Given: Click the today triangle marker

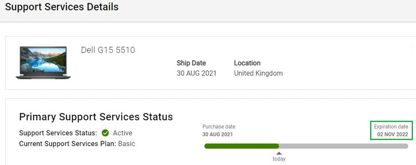Looking at the screenshot, I should (279, 153).
